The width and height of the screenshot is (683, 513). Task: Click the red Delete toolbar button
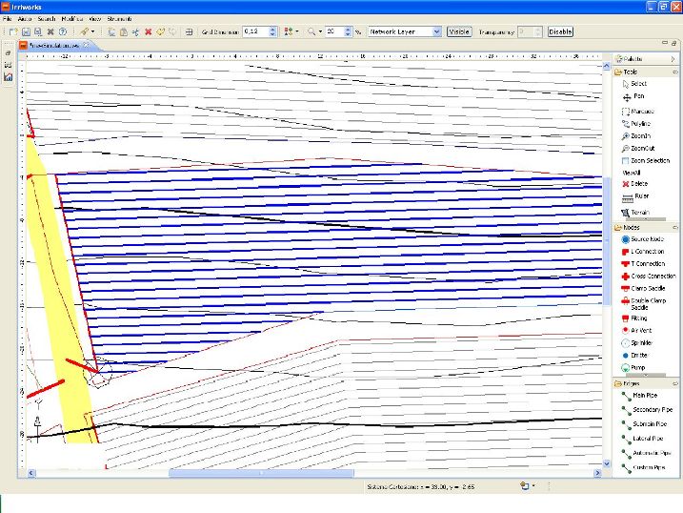coord(148,31)
